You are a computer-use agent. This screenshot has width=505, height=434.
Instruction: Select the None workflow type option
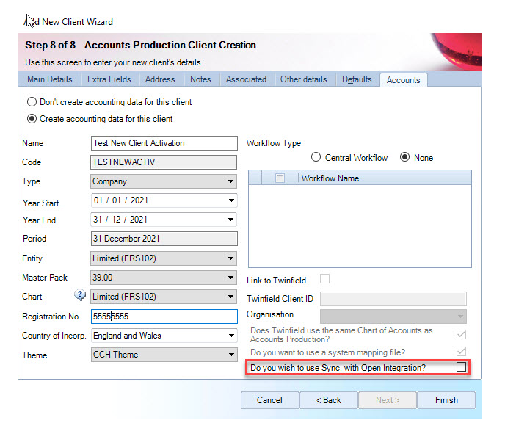404,157
